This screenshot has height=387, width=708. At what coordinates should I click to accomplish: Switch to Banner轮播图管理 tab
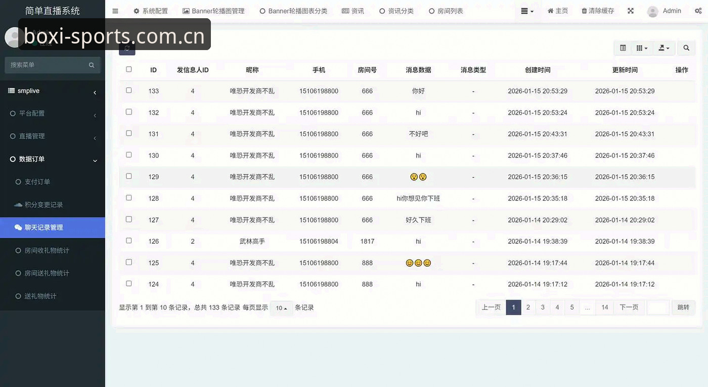point(213,11)
